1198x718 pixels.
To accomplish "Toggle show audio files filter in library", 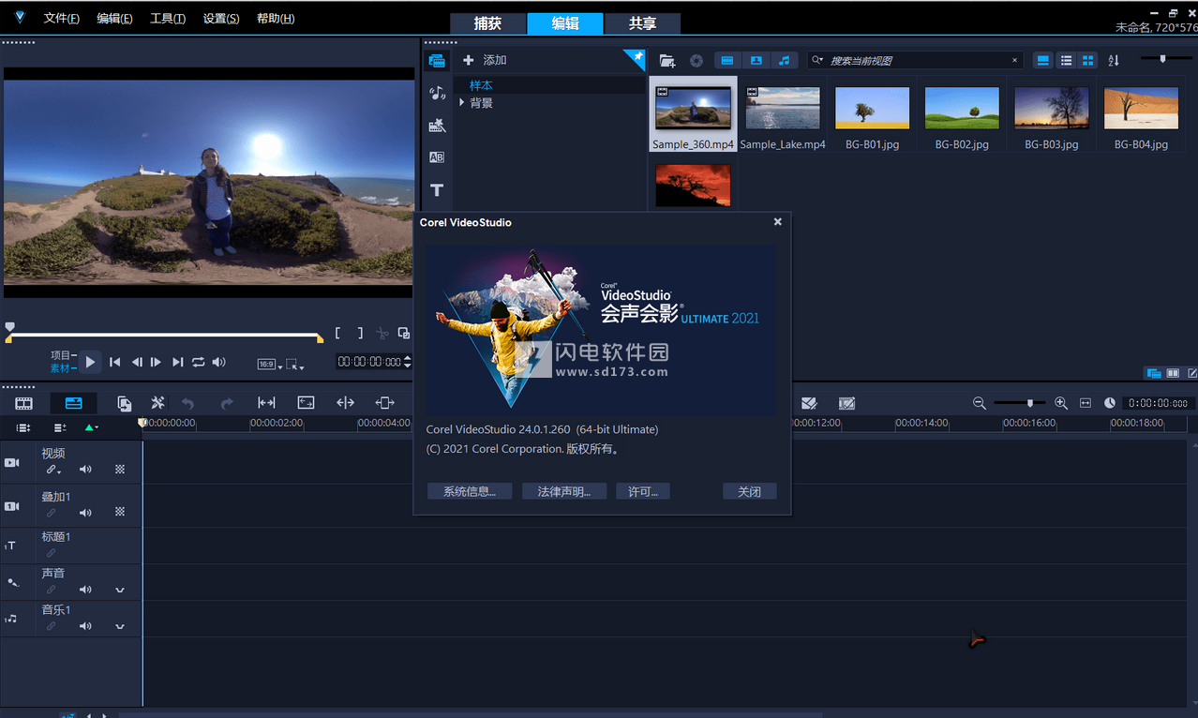I will 784,61.
